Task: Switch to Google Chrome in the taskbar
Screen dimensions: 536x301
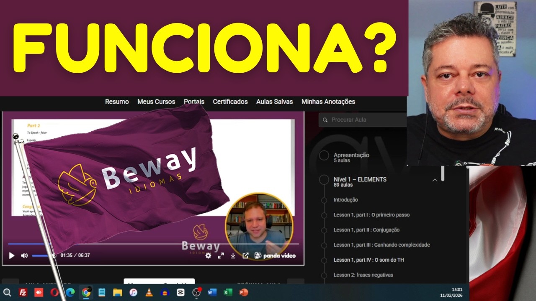Action: (x=86, y=292)
